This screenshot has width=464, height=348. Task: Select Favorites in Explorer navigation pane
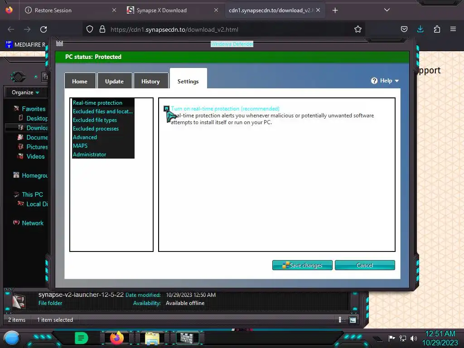coord(34,109)
